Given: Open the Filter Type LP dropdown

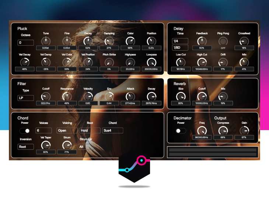Looking at the screenshot, I should [25, 98].
